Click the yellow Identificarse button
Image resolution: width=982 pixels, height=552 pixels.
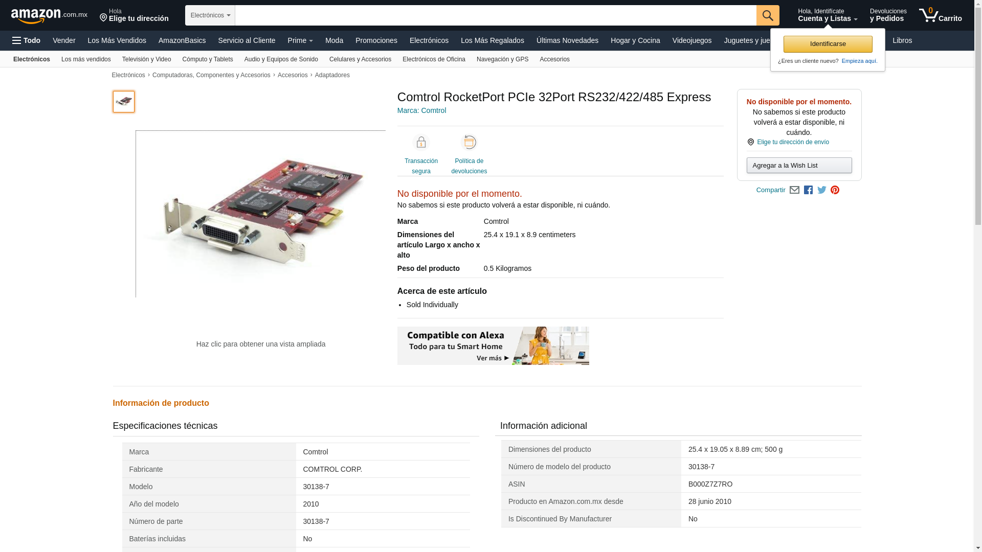click(x=828, y=44)
